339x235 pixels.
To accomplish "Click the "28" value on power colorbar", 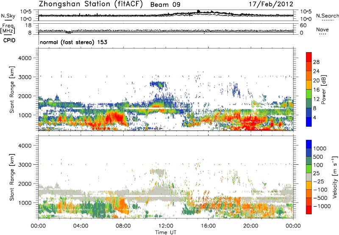I will tap(316, 62).
